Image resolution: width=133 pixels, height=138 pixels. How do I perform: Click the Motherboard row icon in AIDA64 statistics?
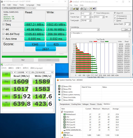pyautogui.click(x=64, y=114)
